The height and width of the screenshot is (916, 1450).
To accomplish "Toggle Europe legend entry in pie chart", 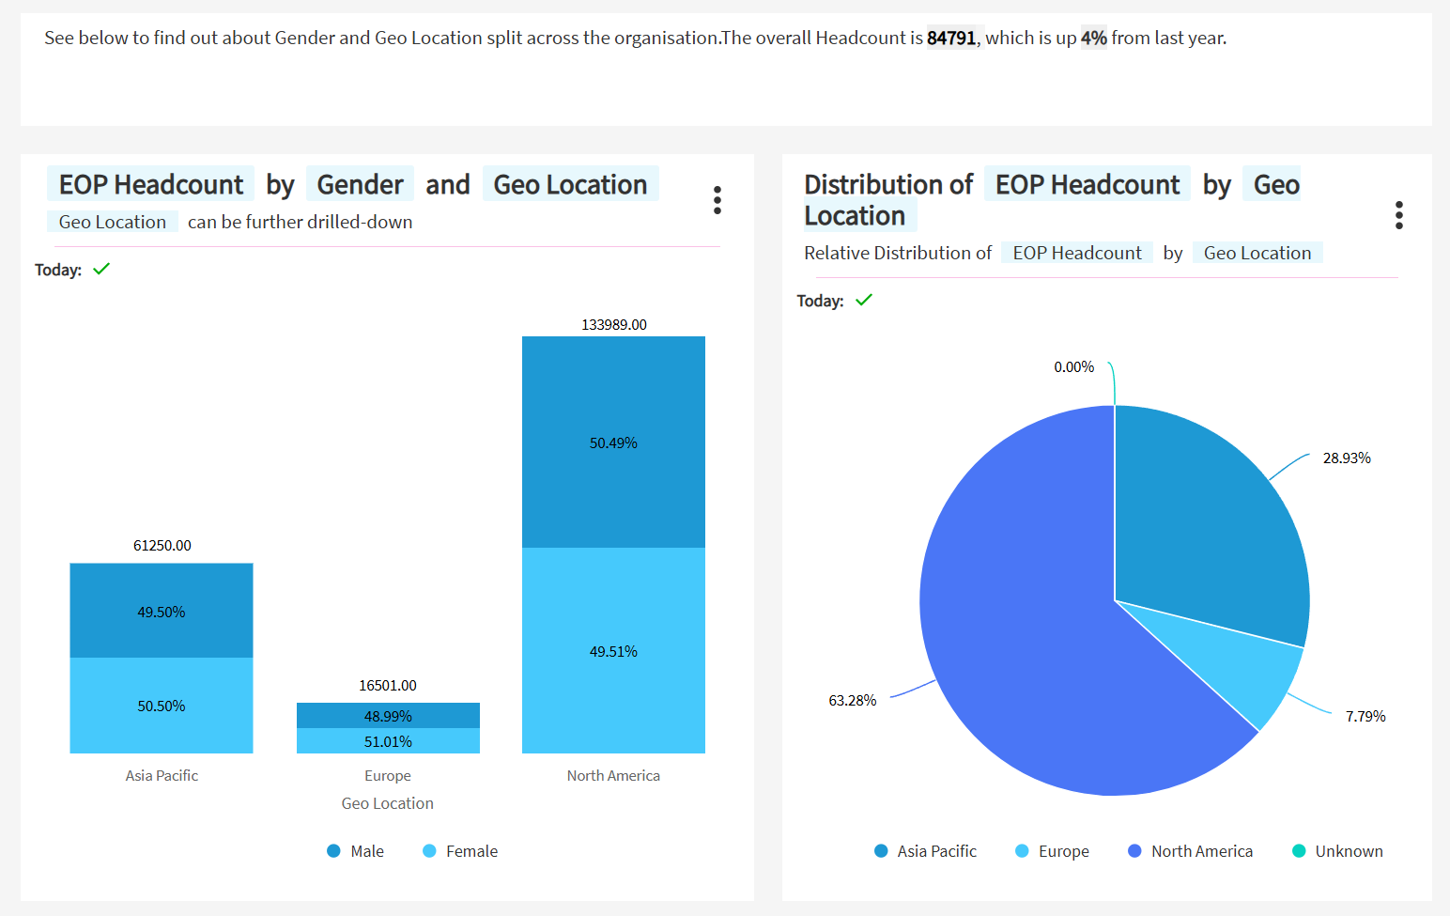I will pos(1052,851).
